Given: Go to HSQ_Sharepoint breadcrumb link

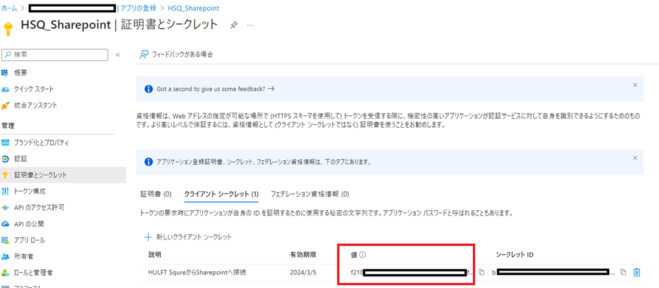Looking at the screenshot, I should [x=193, y=8].
